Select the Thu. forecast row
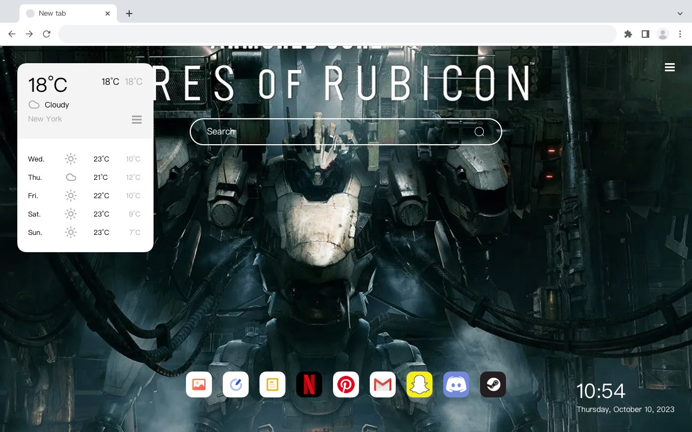This screenshot has width=692, height=432. pyautogui.click(x=85, y=177)
